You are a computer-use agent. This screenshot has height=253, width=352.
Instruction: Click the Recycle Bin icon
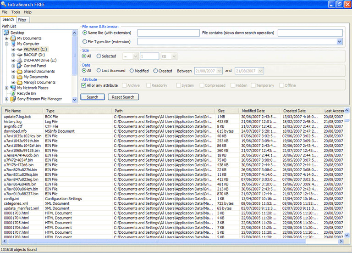13,93
